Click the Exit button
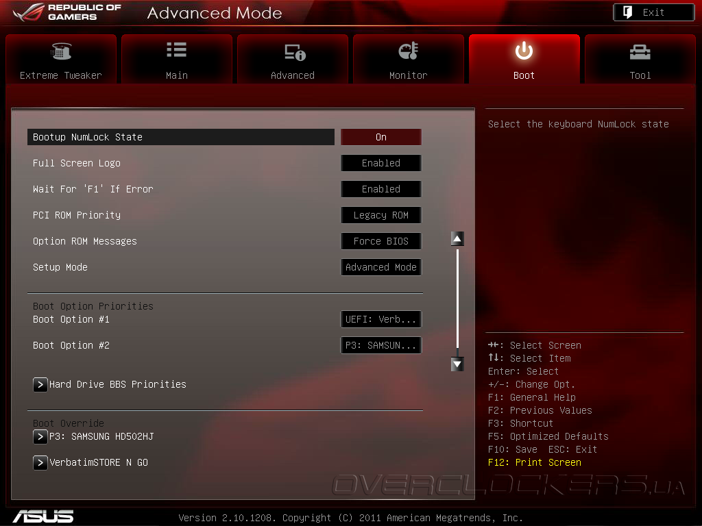The width and height of the screenshot is (702, 526). [x=653, y=12]
